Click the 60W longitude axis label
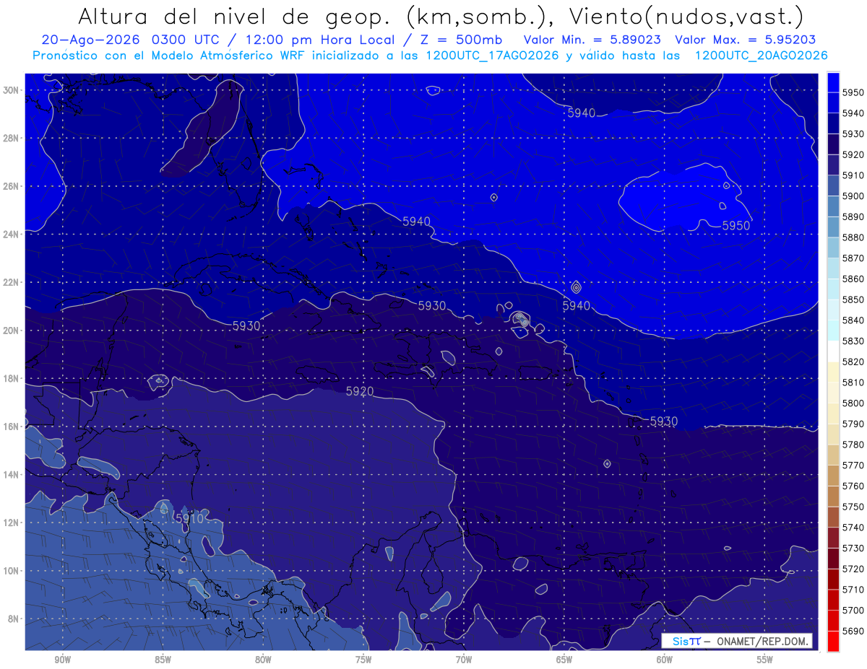Viewport: 867px width, 669px height. [x=665, y=660]
